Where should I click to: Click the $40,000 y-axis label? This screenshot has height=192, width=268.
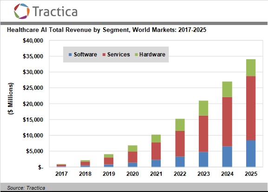click(x=33, y=41)
